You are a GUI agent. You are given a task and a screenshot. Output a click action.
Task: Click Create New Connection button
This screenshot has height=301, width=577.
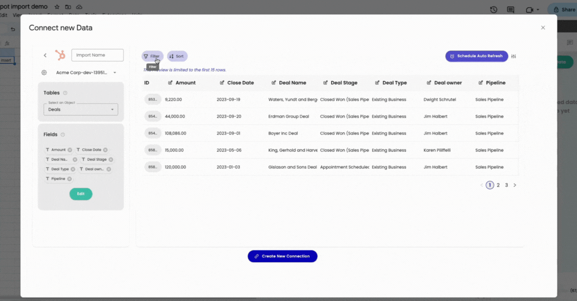(283, 256)
